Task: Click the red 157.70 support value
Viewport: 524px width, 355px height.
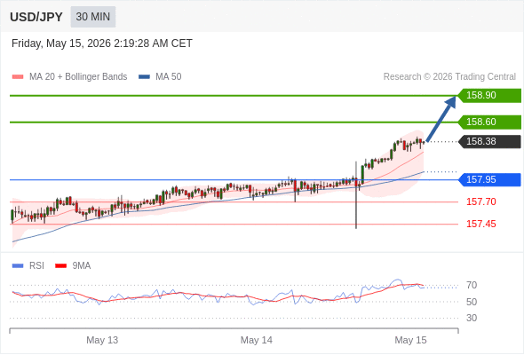Action: coord(481,201)
